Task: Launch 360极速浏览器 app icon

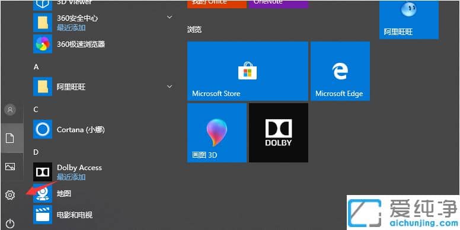Action: pos(43,44)
